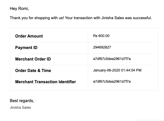Select the Merchant Order ID label
Image resolution: width=164 pixels, height=121 pixels.
[33, 59]
